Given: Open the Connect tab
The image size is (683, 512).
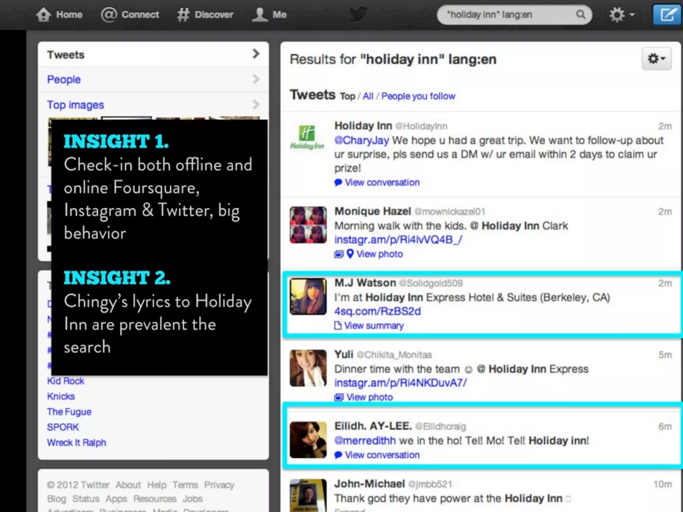Looking at the screenshot, I should coord(130,15).
